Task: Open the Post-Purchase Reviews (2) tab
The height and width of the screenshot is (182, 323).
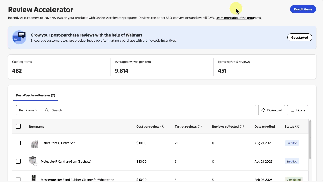Action: (36, 95)
